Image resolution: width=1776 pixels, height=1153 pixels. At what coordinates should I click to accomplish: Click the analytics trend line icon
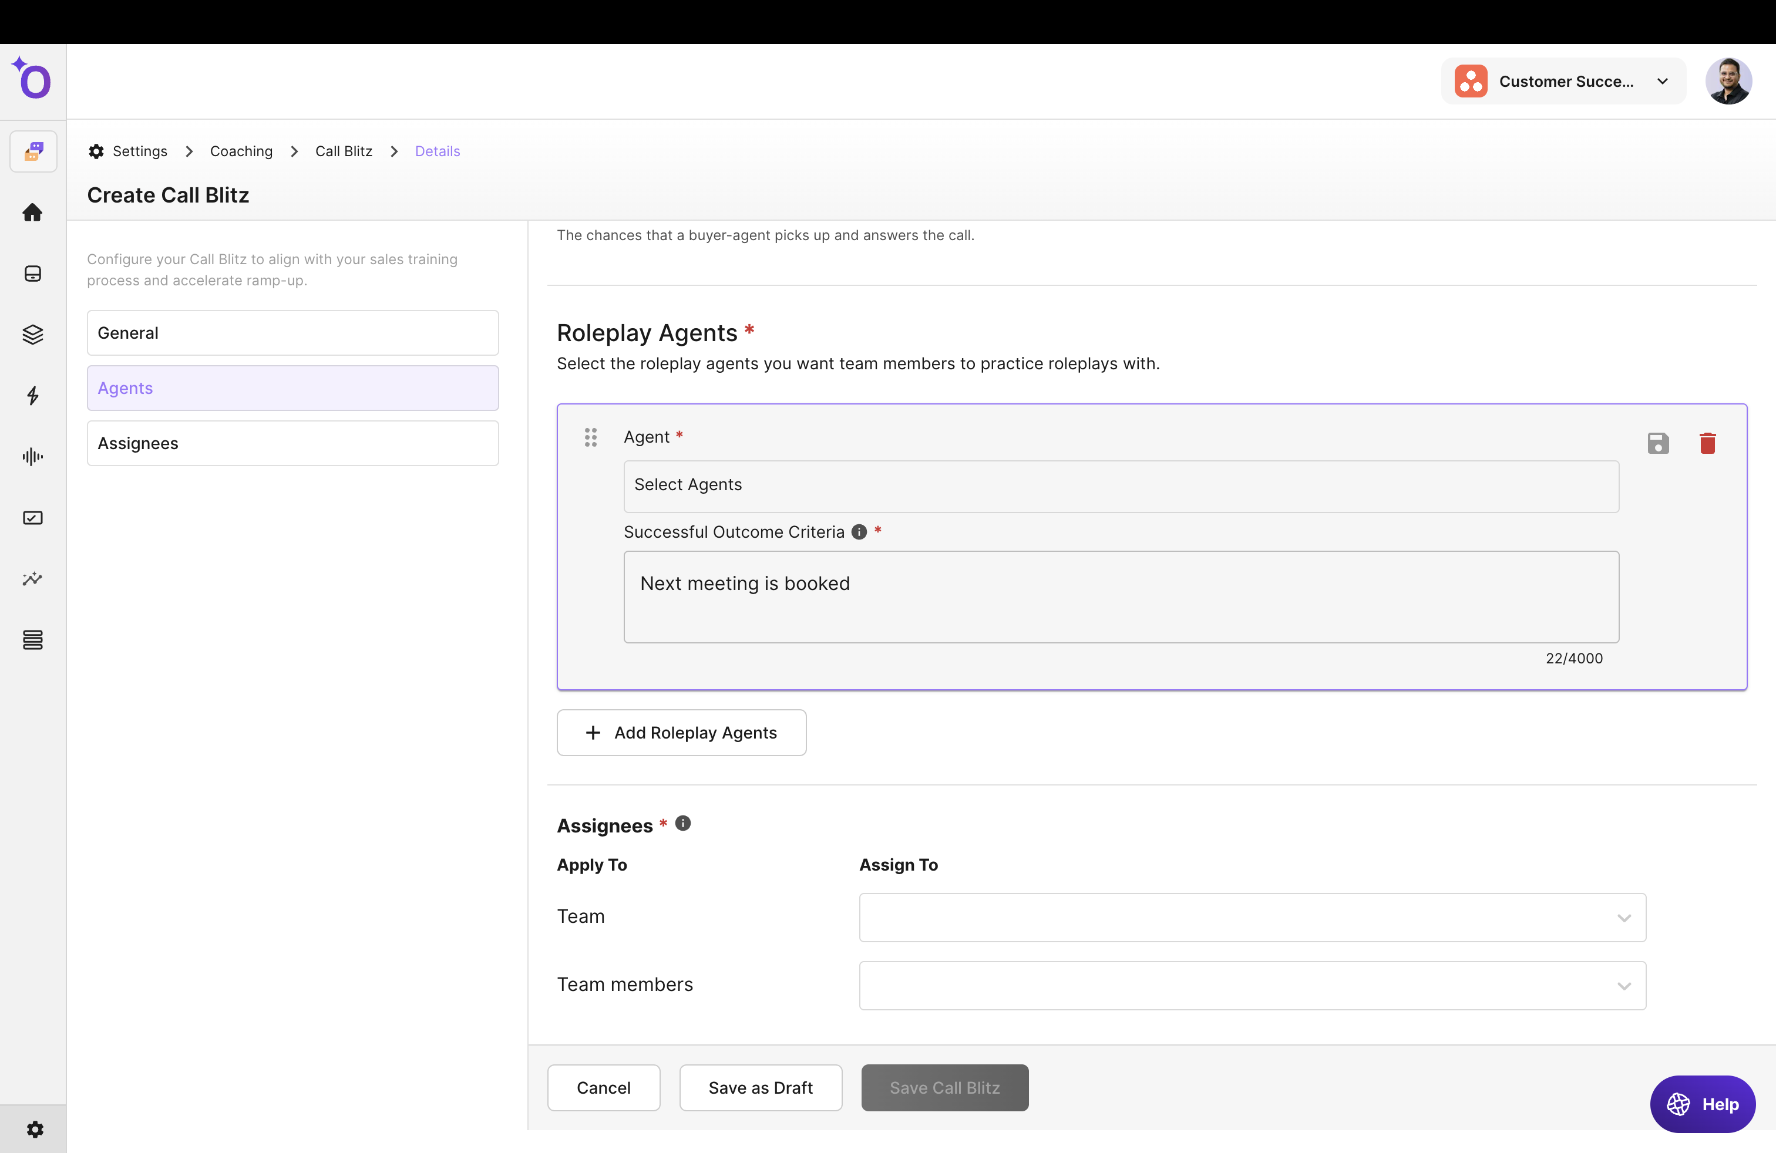pos(32,579)
